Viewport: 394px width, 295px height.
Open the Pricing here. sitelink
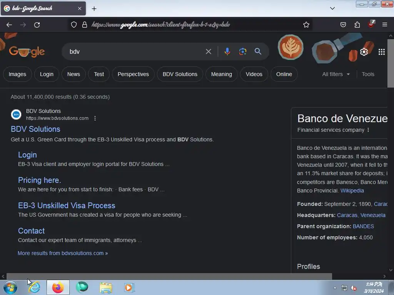point(40,180)
